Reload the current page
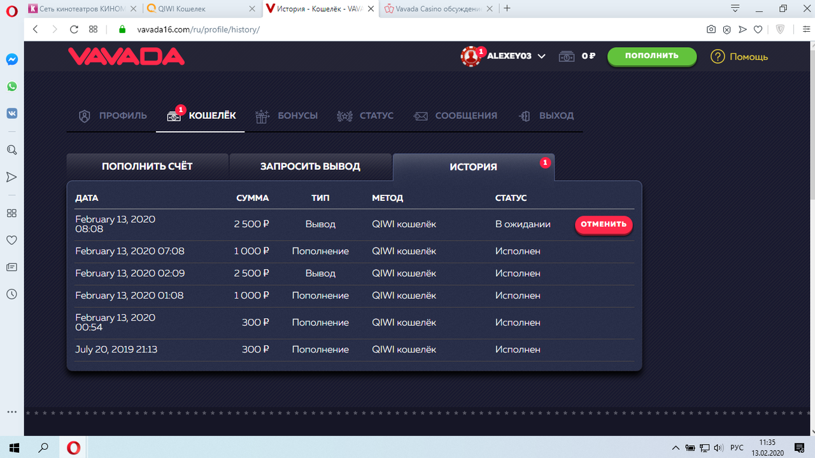815x458 pixels. (74, 29)
